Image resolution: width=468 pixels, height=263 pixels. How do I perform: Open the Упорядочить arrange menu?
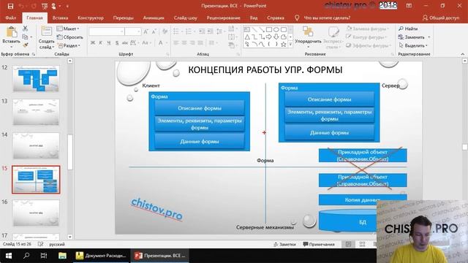click(308, 37)
